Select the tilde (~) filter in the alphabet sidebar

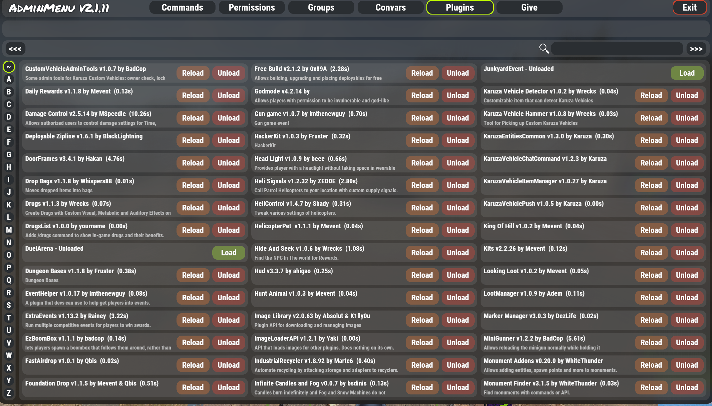[9, 67]
